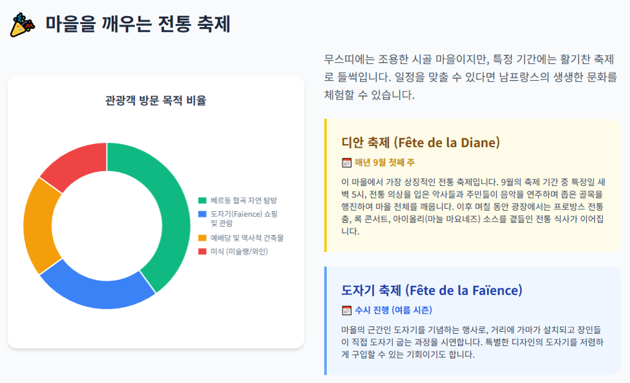This screenshot has width=630, height=383.
Task: Click the date text 매년 9월 첫째 주
Action: coord(384,163)
